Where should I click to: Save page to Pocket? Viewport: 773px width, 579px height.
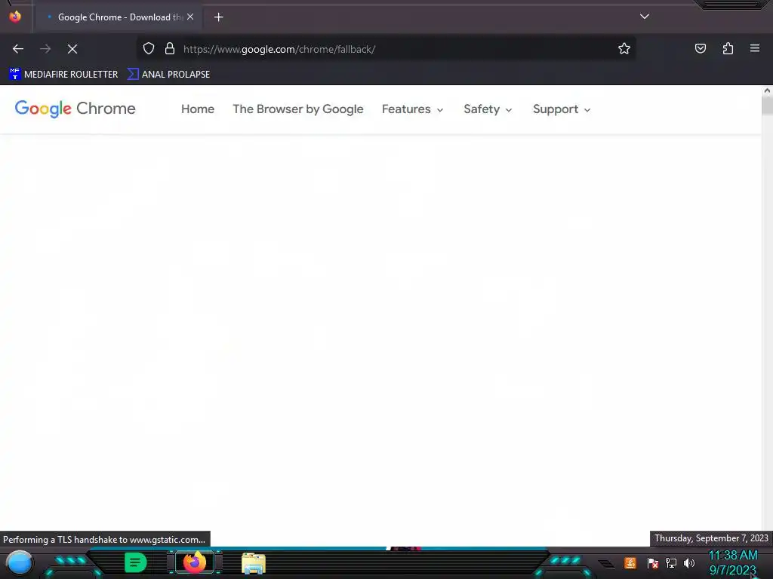700,48
